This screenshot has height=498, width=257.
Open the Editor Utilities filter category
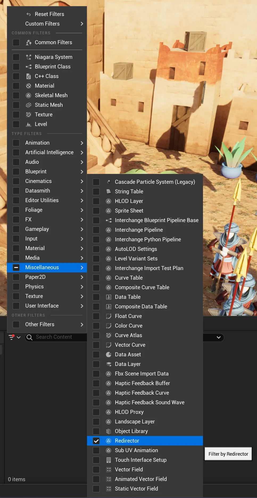tap(47, 200)
